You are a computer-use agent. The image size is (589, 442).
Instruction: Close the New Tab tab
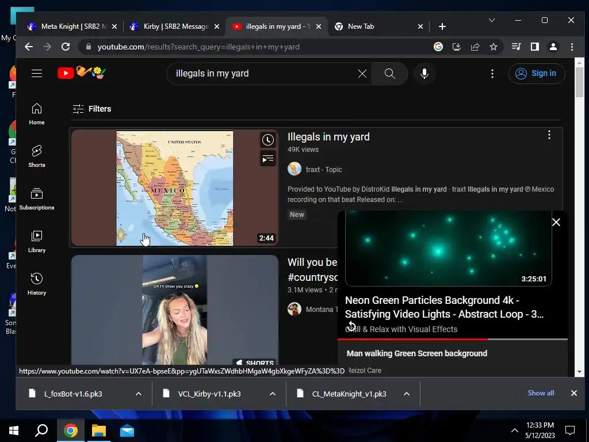click(420, 26)
